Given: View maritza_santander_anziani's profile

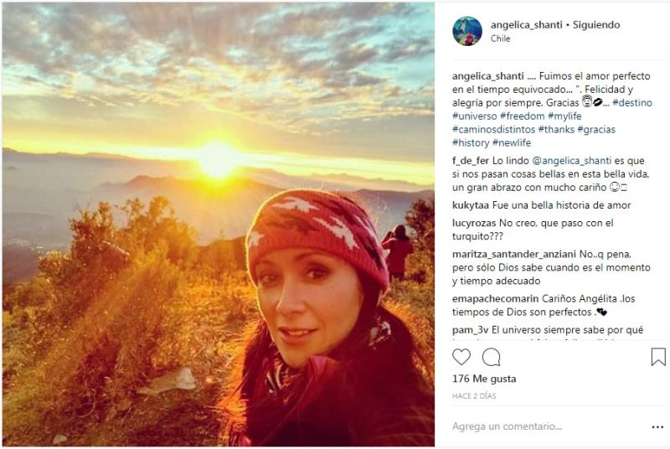Looking at the screenshot, I should [x=514, y=255].
